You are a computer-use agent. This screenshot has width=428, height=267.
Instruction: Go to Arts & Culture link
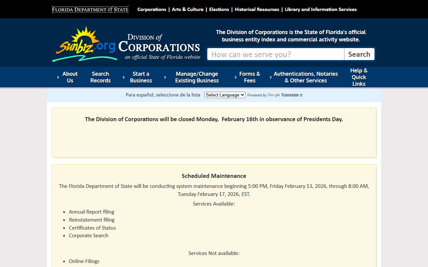coord(188,9)
